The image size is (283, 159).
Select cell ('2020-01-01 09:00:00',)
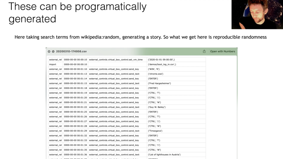point(161,60)
